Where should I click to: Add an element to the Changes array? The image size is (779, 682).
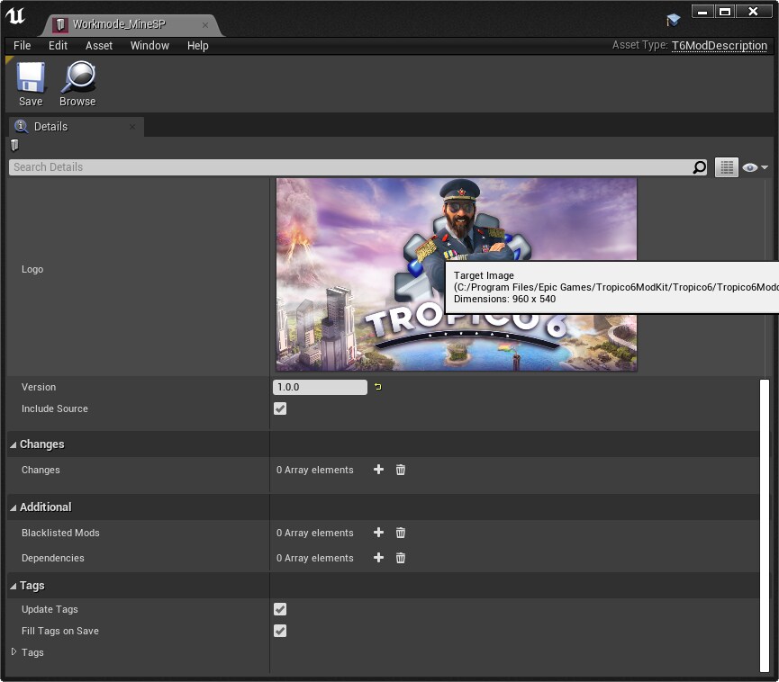tap(378, 470)
